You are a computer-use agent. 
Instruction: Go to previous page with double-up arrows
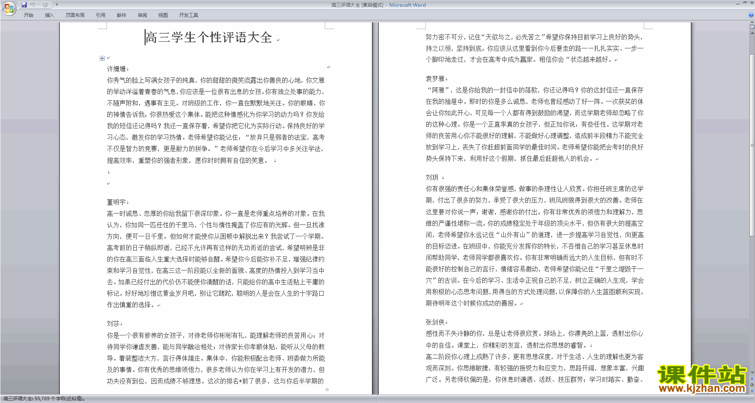coord(752,379)
